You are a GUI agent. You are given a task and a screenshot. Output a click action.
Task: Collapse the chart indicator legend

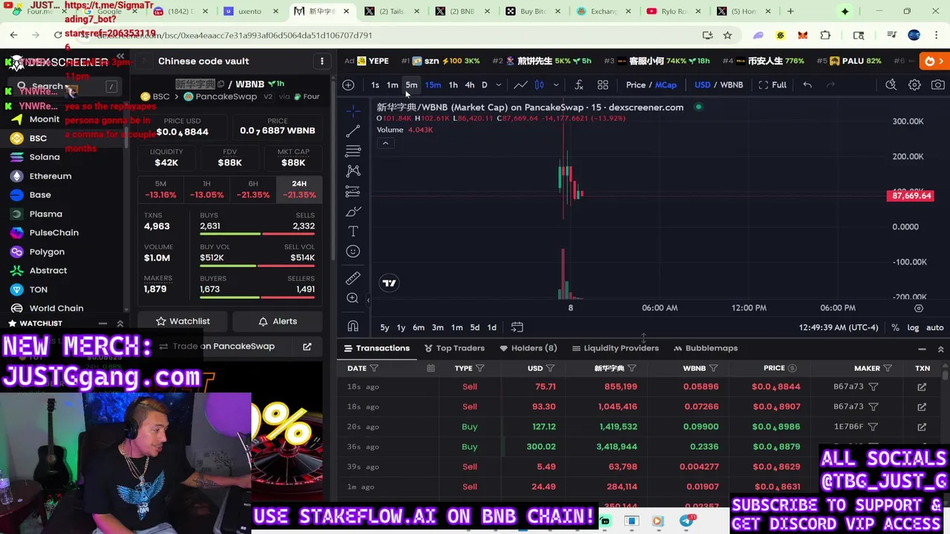[385, 143]
